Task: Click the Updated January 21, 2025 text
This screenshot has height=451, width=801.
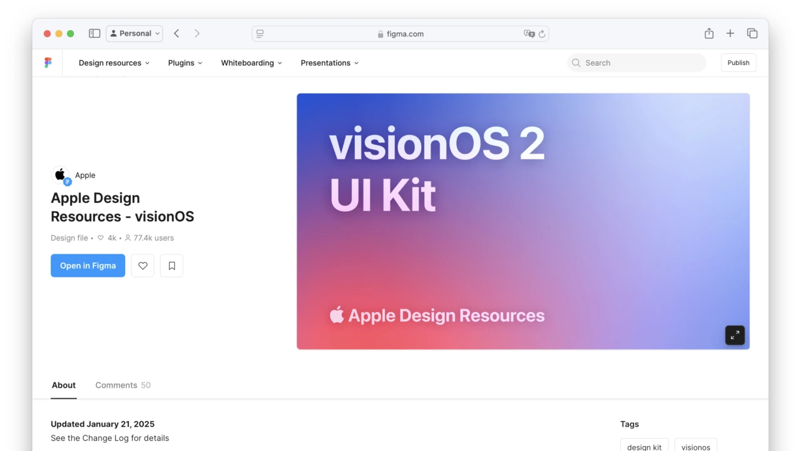Action: point(103,424)
